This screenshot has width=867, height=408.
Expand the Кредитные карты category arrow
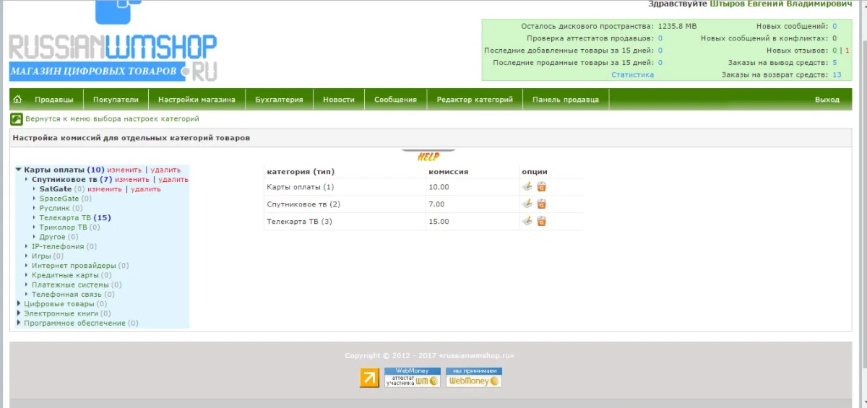[27, 275]
